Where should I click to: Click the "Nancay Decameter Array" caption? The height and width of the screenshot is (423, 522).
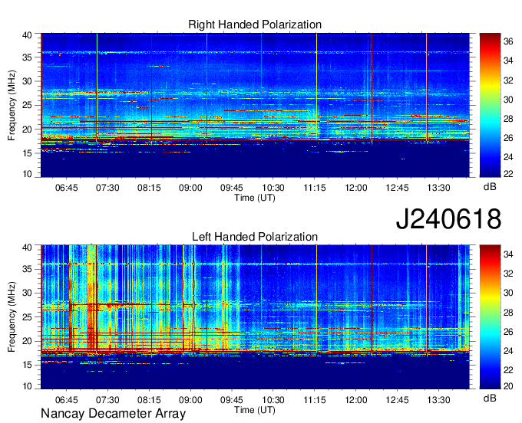[x=113, y=413]
